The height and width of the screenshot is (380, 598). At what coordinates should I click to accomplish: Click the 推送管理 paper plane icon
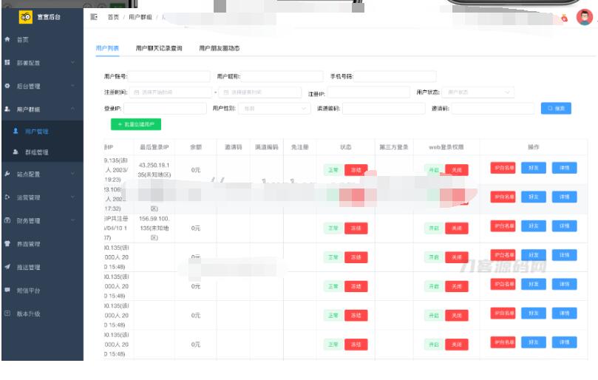coord(7,267)
